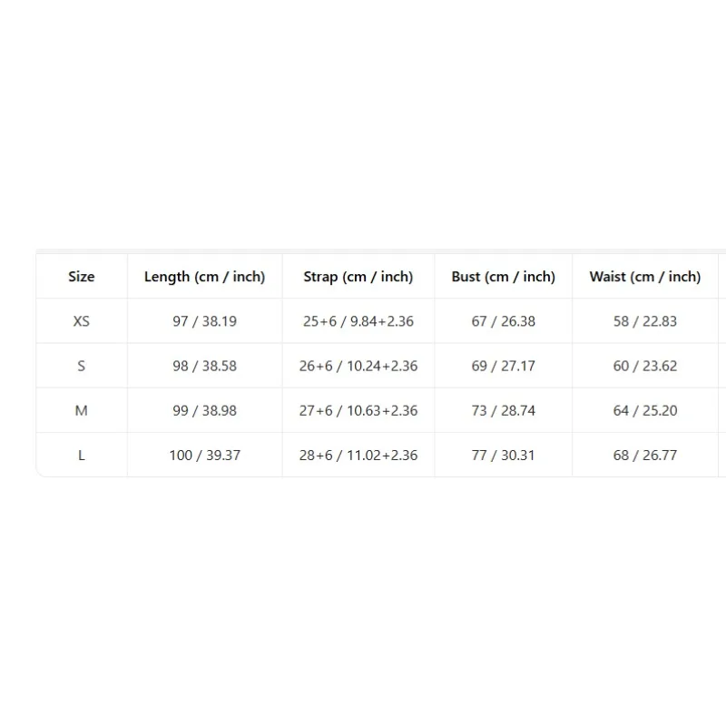Click the 27+6 / 10.63+2.36 strap cell
The image size is (726, 726).
(358, 410)
